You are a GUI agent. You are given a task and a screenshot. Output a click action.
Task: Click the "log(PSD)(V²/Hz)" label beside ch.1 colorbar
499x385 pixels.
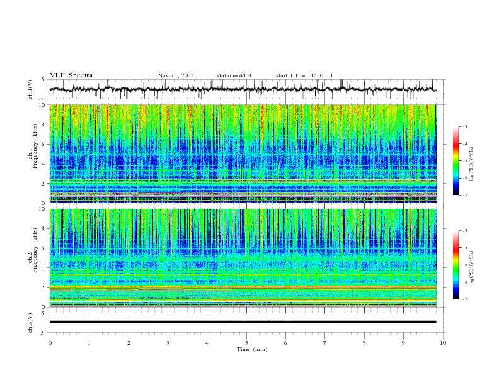pos(472,164)
